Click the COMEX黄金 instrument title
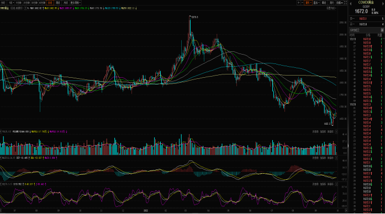This screenshot has width=385, height=214. click(366, 2)
